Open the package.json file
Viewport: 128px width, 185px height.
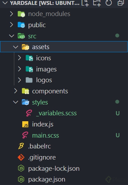tap(47, 179)
